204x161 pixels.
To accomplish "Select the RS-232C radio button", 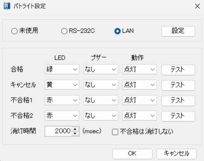I will click(64, 31).
